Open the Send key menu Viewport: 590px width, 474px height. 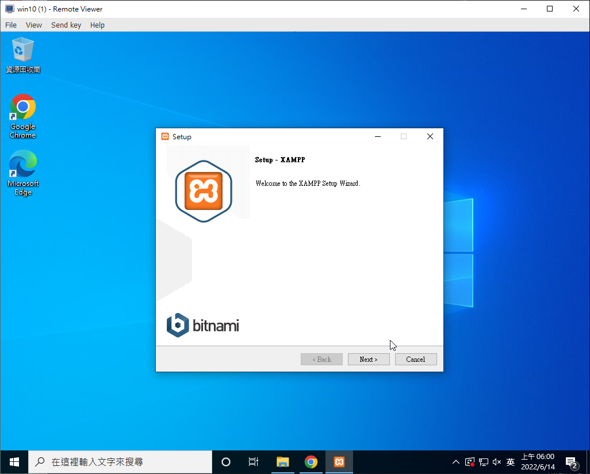click(66, 25)
